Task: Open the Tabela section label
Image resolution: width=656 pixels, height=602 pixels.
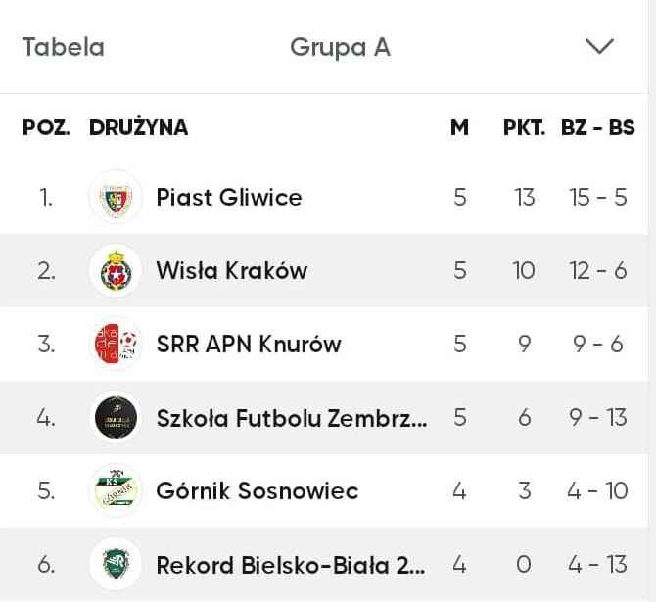Action: pos(64,47)
